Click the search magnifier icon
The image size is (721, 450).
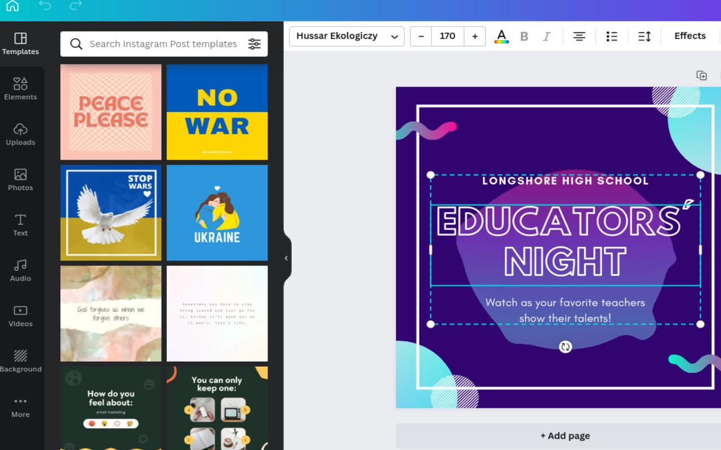75,44
